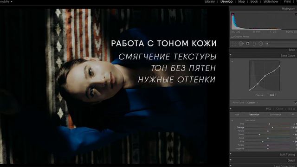This screenshot has height=167, width=297.
Task: Toggle the shadow clipping indicator in histogram
Action: pyautogui.click(x=233, y=14)
